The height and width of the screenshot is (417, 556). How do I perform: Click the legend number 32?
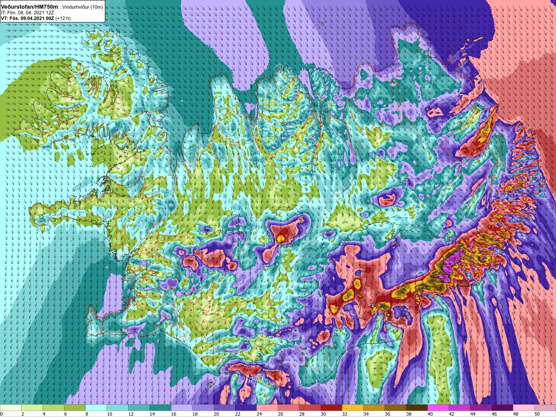click(x=345, y=414)
